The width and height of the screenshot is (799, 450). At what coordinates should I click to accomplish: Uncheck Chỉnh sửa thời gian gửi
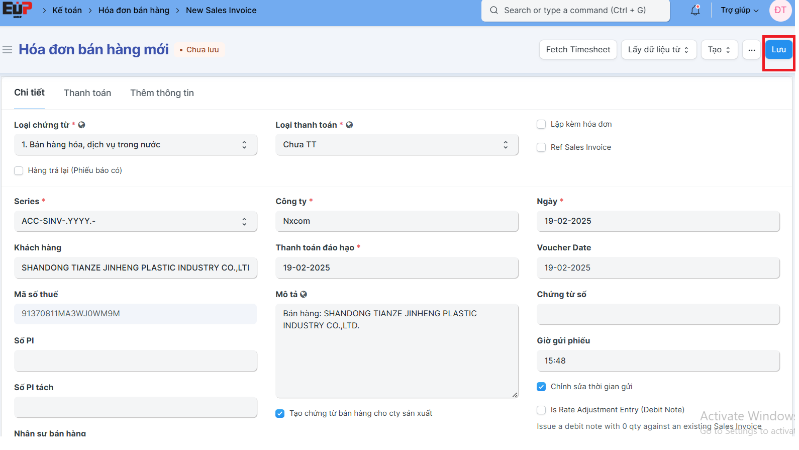tap(541, 387)
